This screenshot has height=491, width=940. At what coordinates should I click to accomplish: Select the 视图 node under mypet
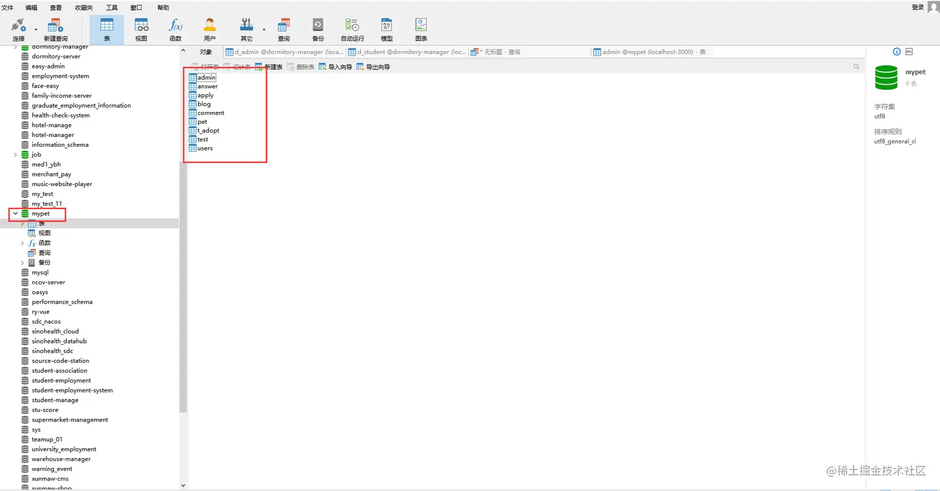tap(40, 233)
